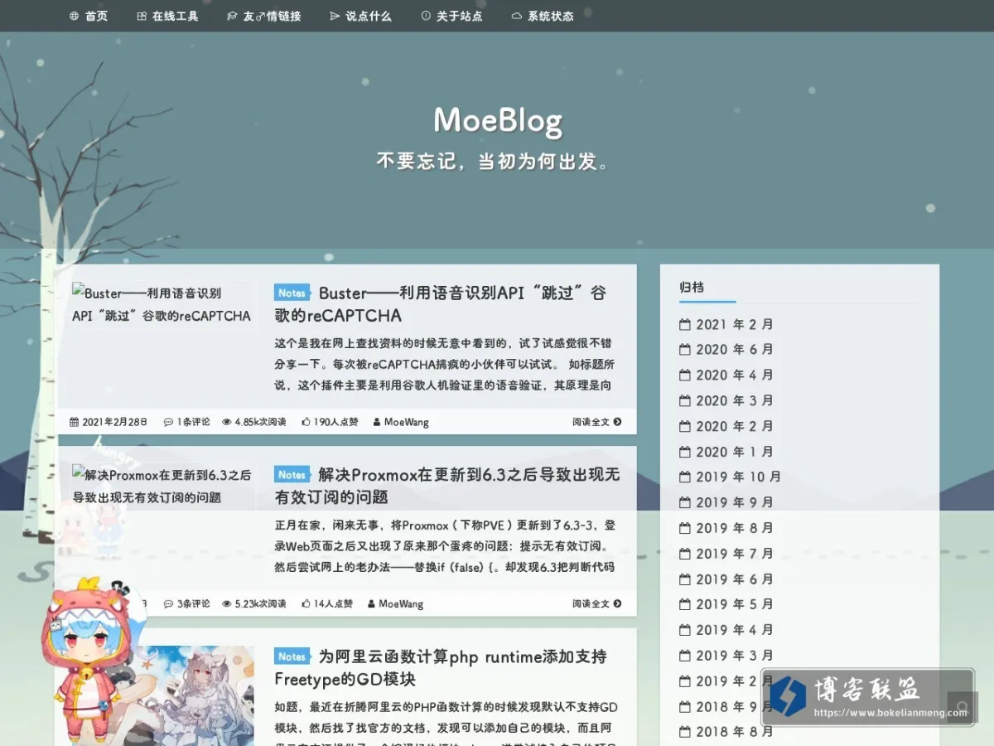Screen dimensions: 994x746
Task: Open archive 2019 年 8 月
Action: pos(727,528)
